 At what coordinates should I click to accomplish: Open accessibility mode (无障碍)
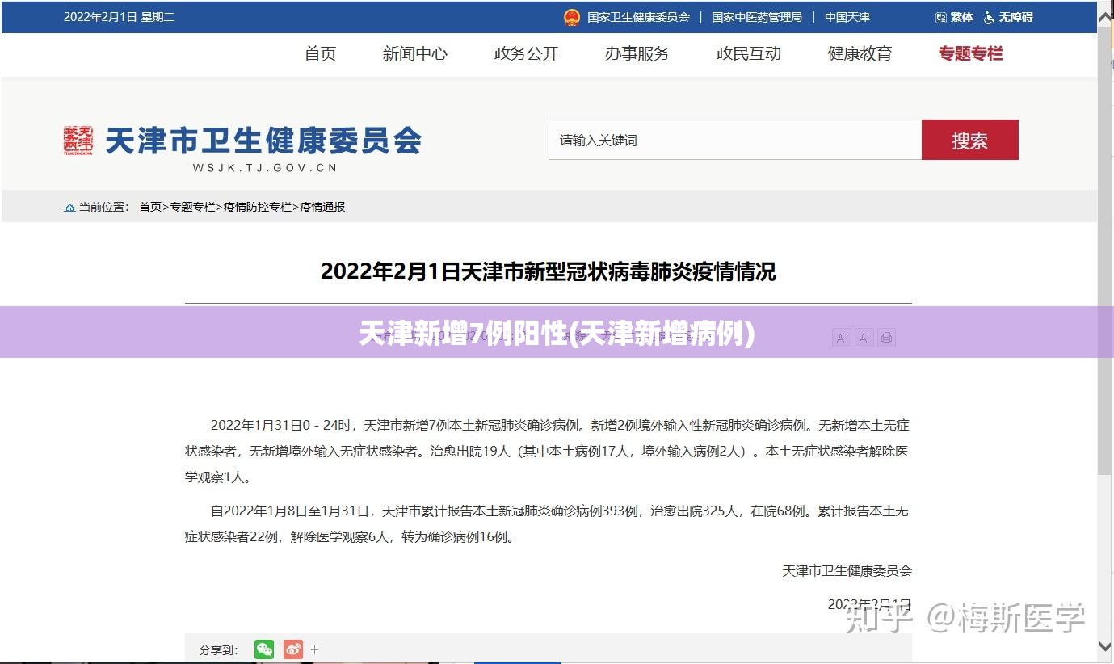click(1009, 17)
